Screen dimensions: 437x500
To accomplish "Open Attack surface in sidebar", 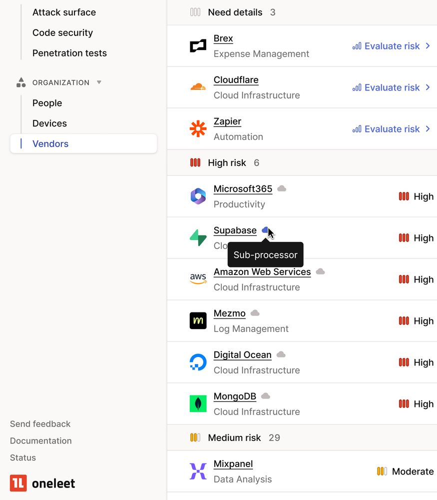I will click(x=64, y=12).
